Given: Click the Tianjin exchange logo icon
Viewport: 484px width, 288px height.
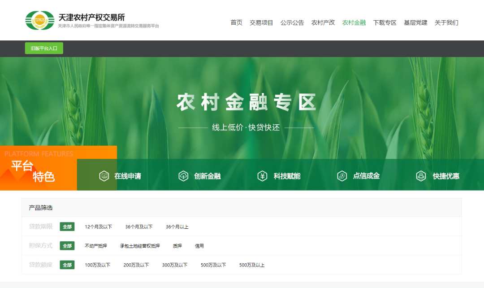Looking at the screenshot, I should coord(40,21).
